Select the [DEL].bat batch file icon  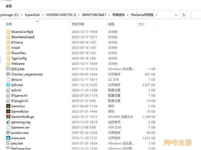[8, 69]
